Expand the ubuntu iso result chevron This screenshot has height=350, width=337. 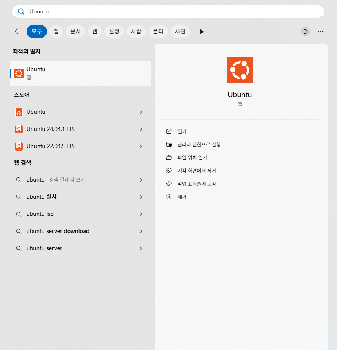click(141, 214)
